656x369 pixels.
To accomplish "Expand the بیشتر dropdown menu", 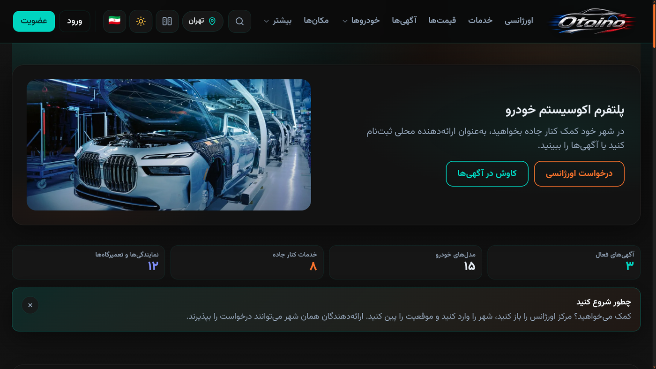I will [277, 21].
